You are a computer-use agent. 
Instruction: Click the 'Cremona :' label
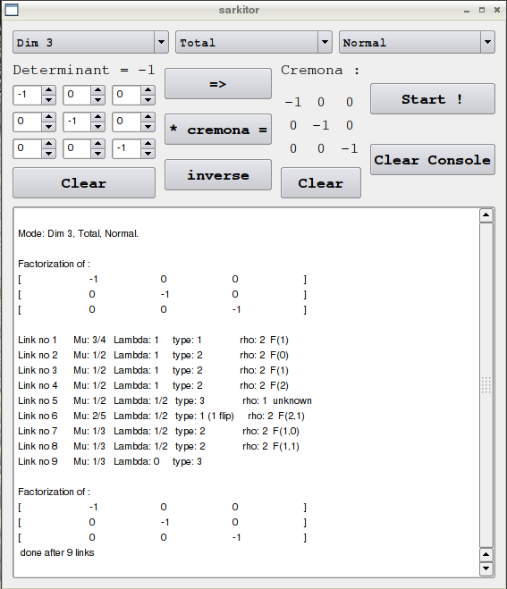pos(320,70)
